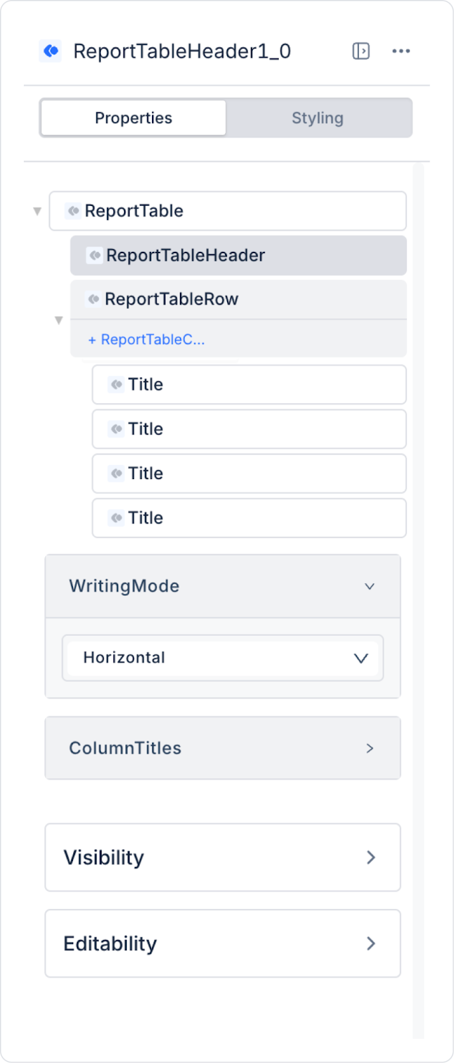This screenshot has height=1063, width=454.
Task: Open the Visibility settings
Action: (223, 858)
